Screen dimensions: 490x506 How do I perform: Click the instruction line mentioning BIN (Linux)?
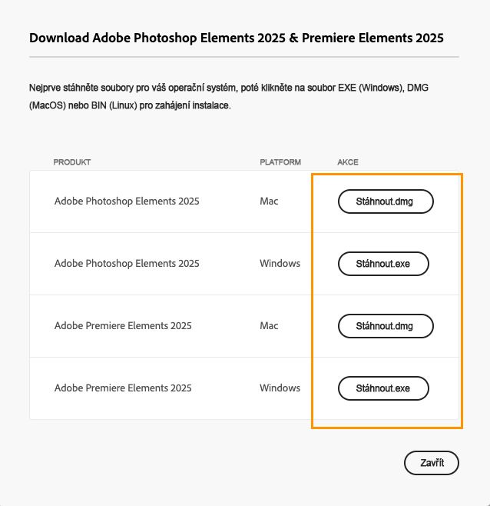[x=130, y=105]
